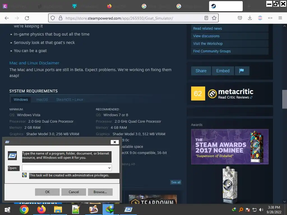The image size is (287, 215).
Task: Bookmark this page with the star
Action: 214,18
